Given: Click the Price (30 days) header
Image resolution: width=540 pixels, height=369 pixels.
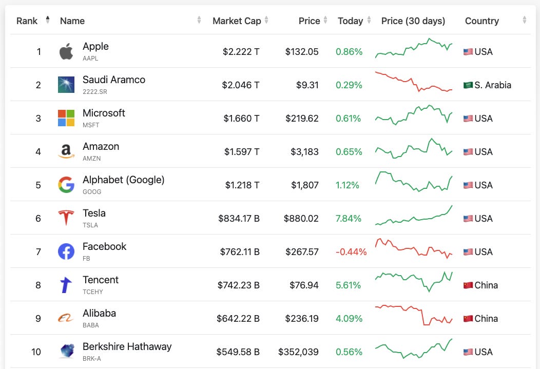Looking at the screenshot, I should coord(413,21).
